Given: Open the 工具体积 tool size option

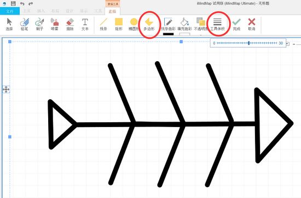Looking at the screenshot, I should pos(217,25).
